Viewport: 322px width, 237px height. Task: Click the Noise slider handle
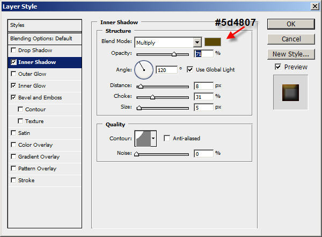[x=136, y=154]
